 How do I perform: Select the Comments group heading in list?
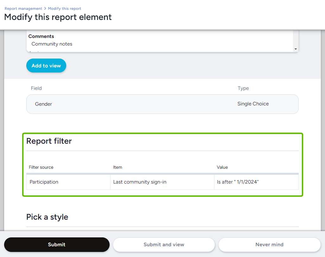(41, 36)
